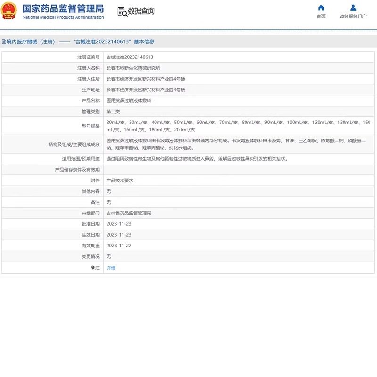Click the 结构及组成 composition description

click(x=236, y=144)
